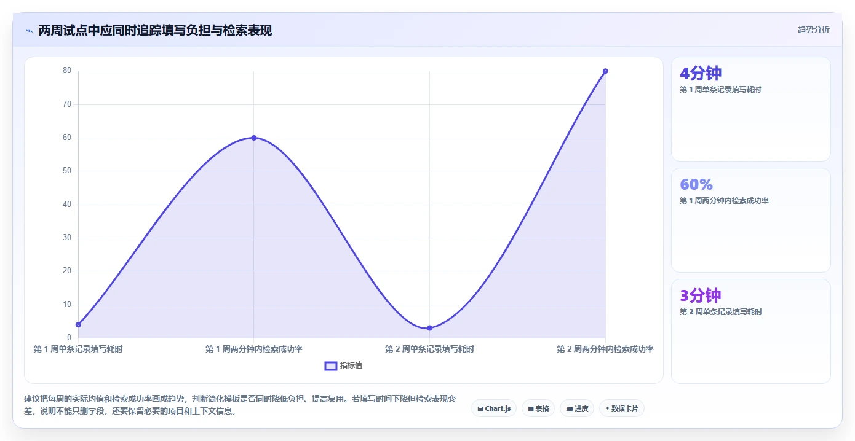Click the 进度 tag pill

click(577, 408)
